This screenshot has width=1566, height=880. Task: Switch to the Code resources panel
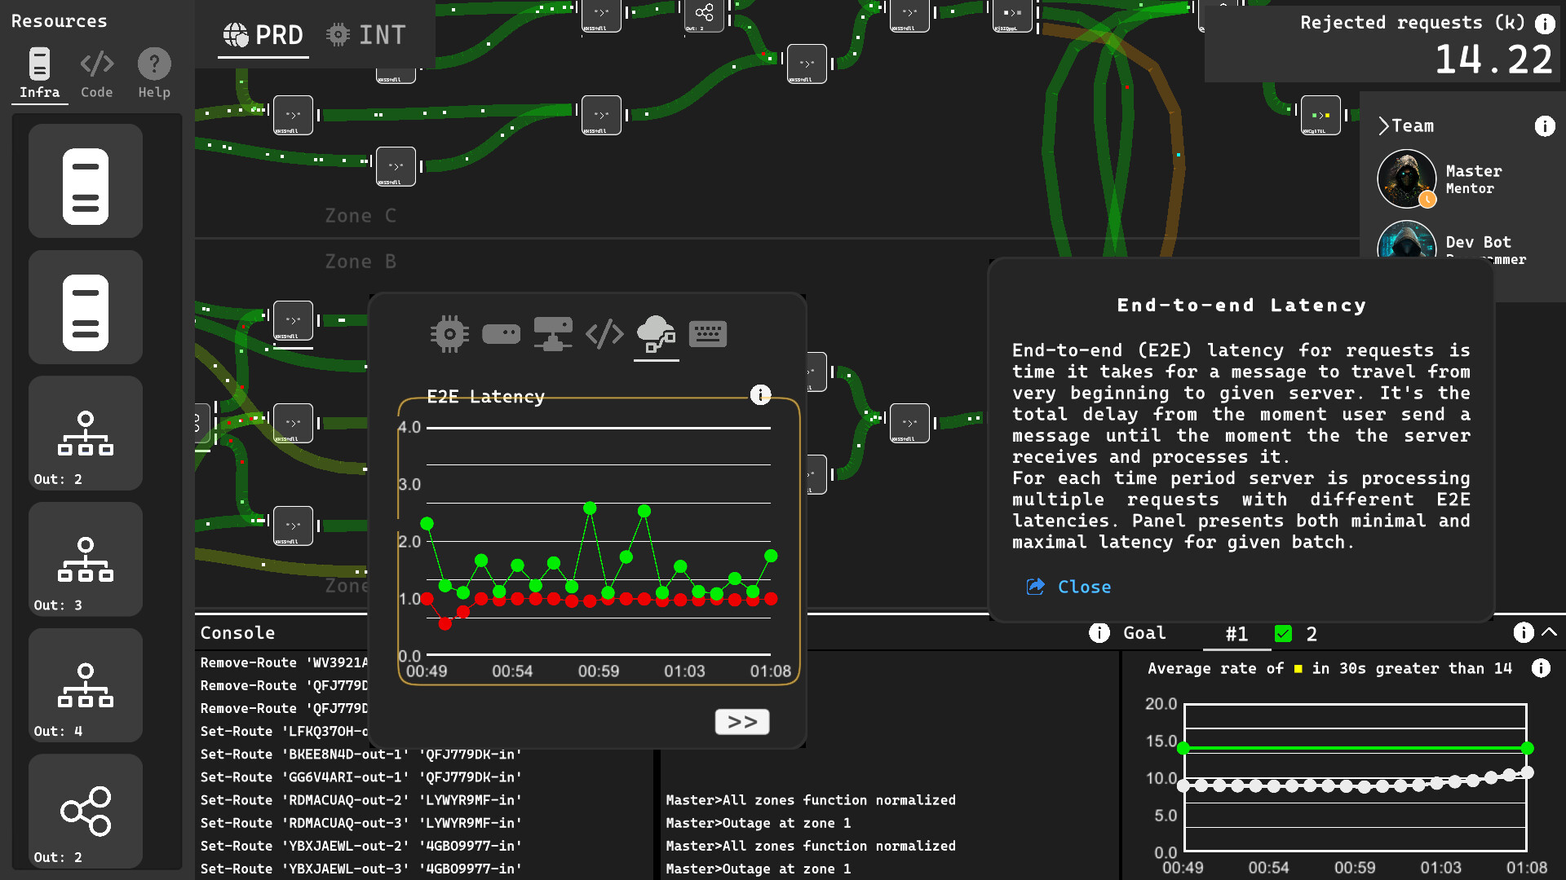click(96, 73)
